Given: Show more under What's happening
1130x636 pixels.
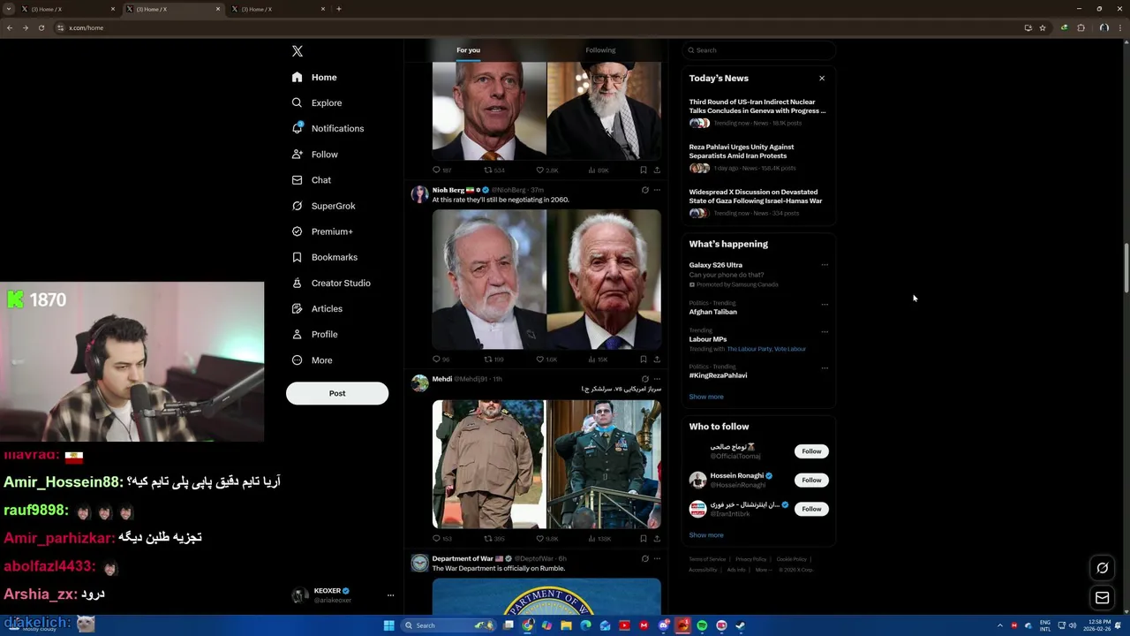Looking at the screenshot, I should 706,397.
